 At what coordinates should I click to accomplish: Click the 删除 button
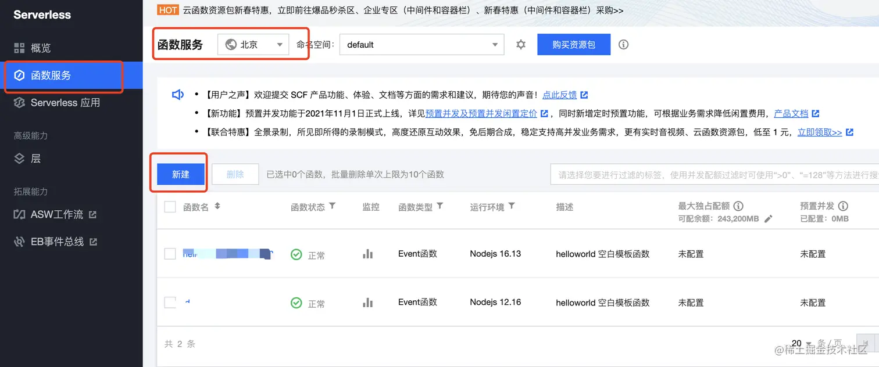[235, 174]
